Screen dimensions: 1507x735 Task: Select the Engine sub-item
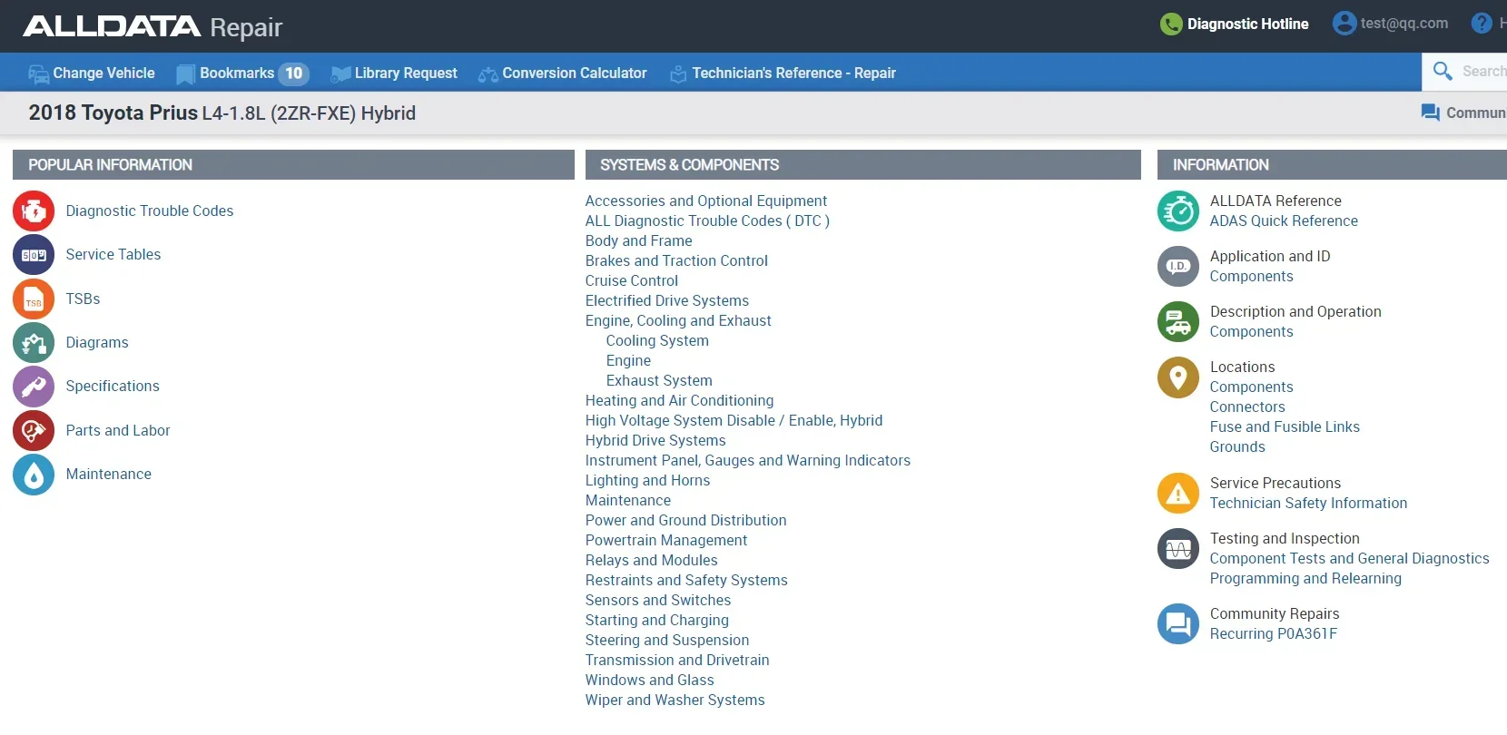coord(628,361)
